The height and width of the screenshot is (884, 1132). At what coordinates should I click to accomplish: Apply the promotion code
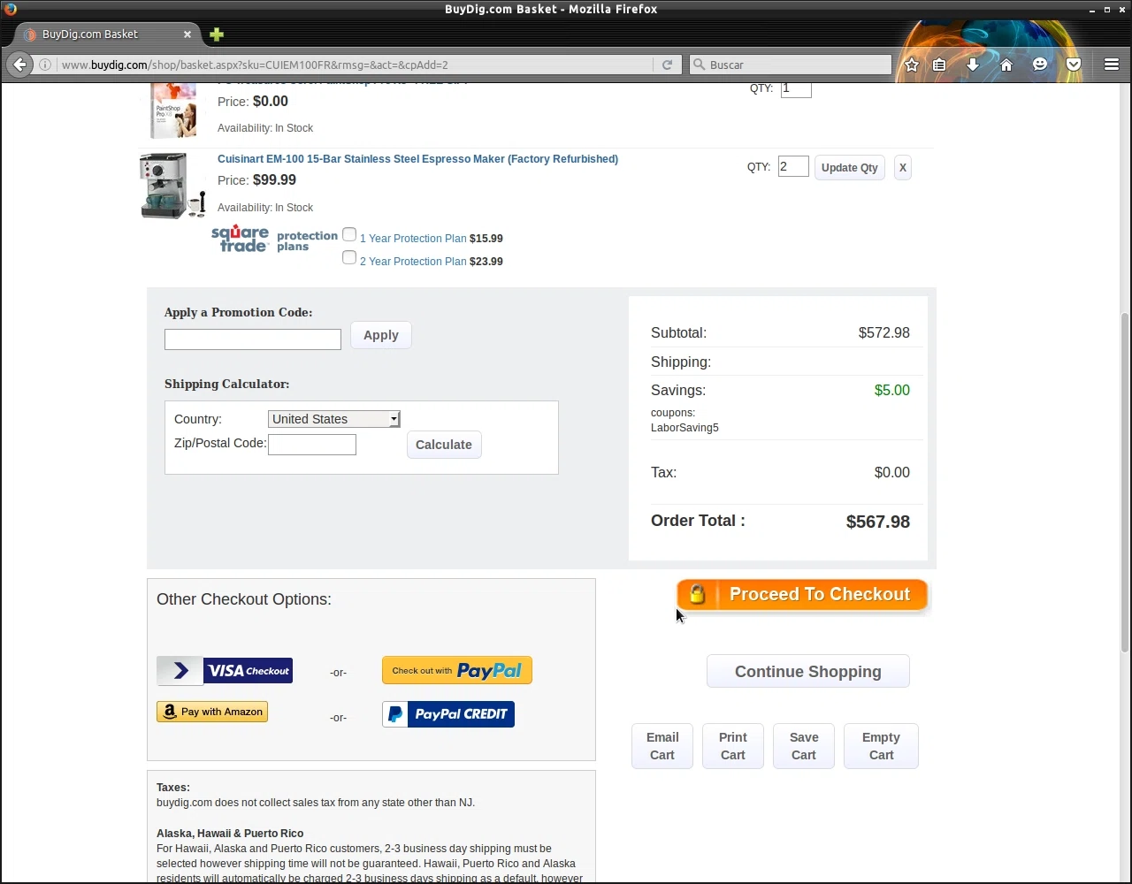(x=381, y=335)
